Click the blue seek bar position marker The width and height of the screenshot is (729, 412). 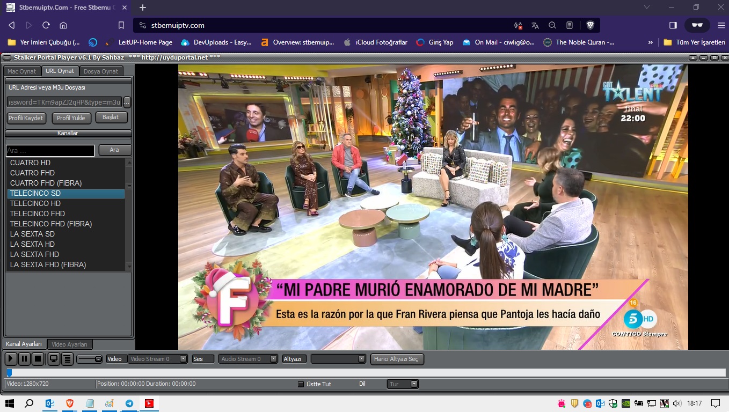tap(9, 372)
